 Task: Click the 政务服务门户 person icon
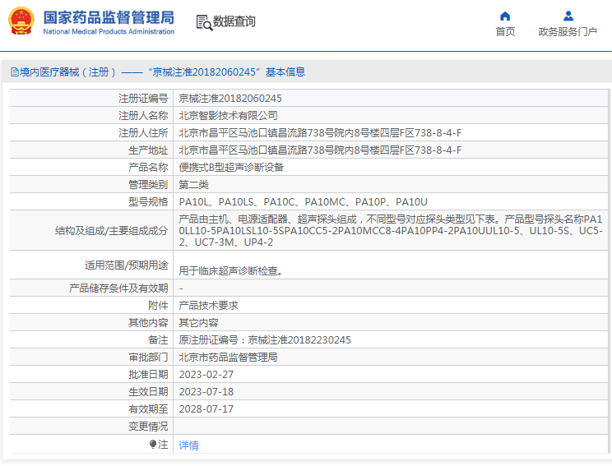(x=568, y=16)
